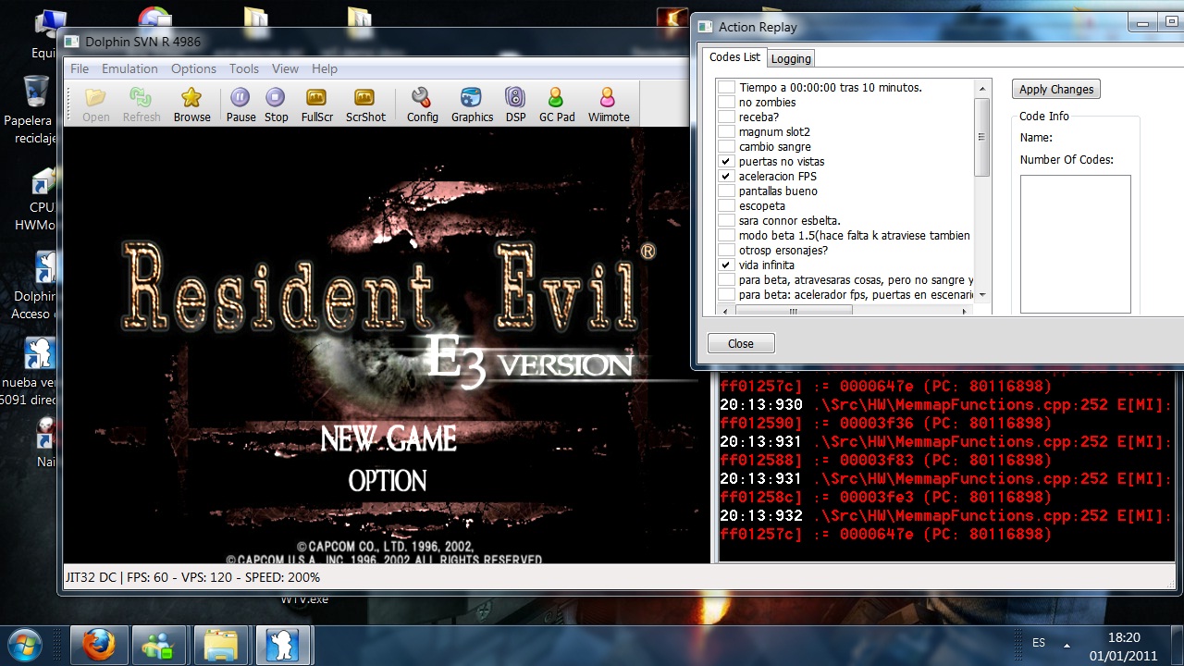
Task: Click the Browse toolbar icon
Action: 191,104
